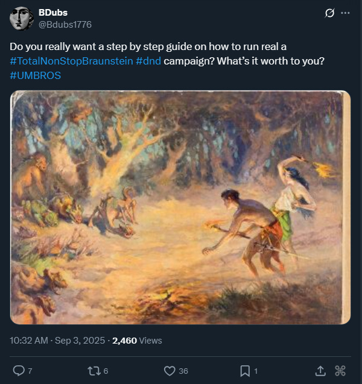Click the reply speech bubble icon
This screenshot has width=362, height=384.
click(x=19, y=370)
